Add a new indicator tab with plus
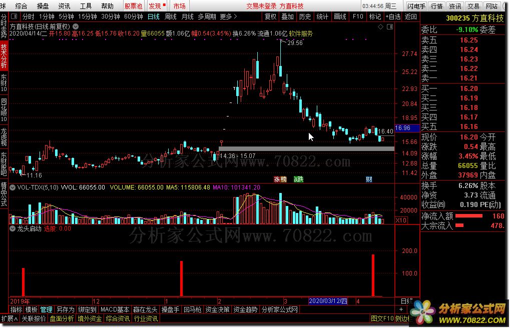 401,309
